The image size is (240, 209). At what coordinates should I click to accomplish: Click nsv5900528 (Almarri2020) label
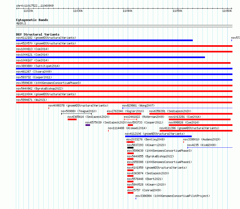coord(146,185)
